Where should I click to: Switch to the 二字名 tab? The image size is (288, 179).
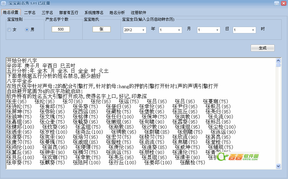coord(29,13)
